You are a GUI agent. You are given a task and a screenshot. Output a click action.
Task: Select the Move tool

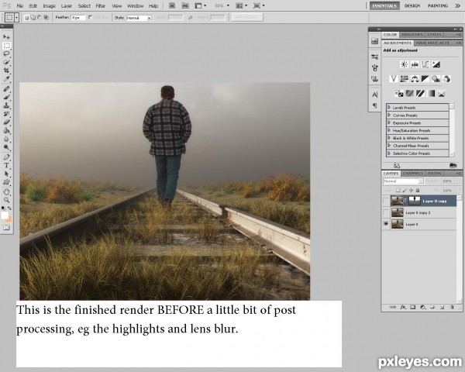pyautogui.click(x=6, y=36)
